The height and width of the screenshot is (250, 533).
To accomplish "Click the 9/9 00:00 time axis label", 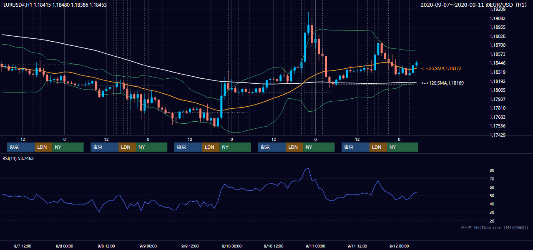I will (148, 246).
